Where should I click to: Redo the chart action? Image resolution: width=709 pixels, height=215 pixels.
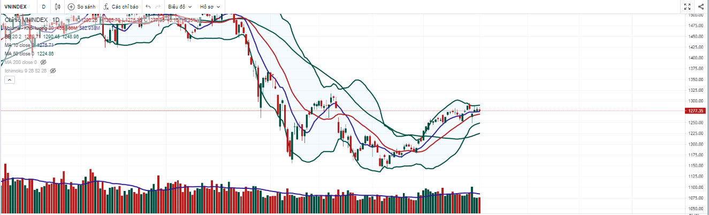[157, 7]
